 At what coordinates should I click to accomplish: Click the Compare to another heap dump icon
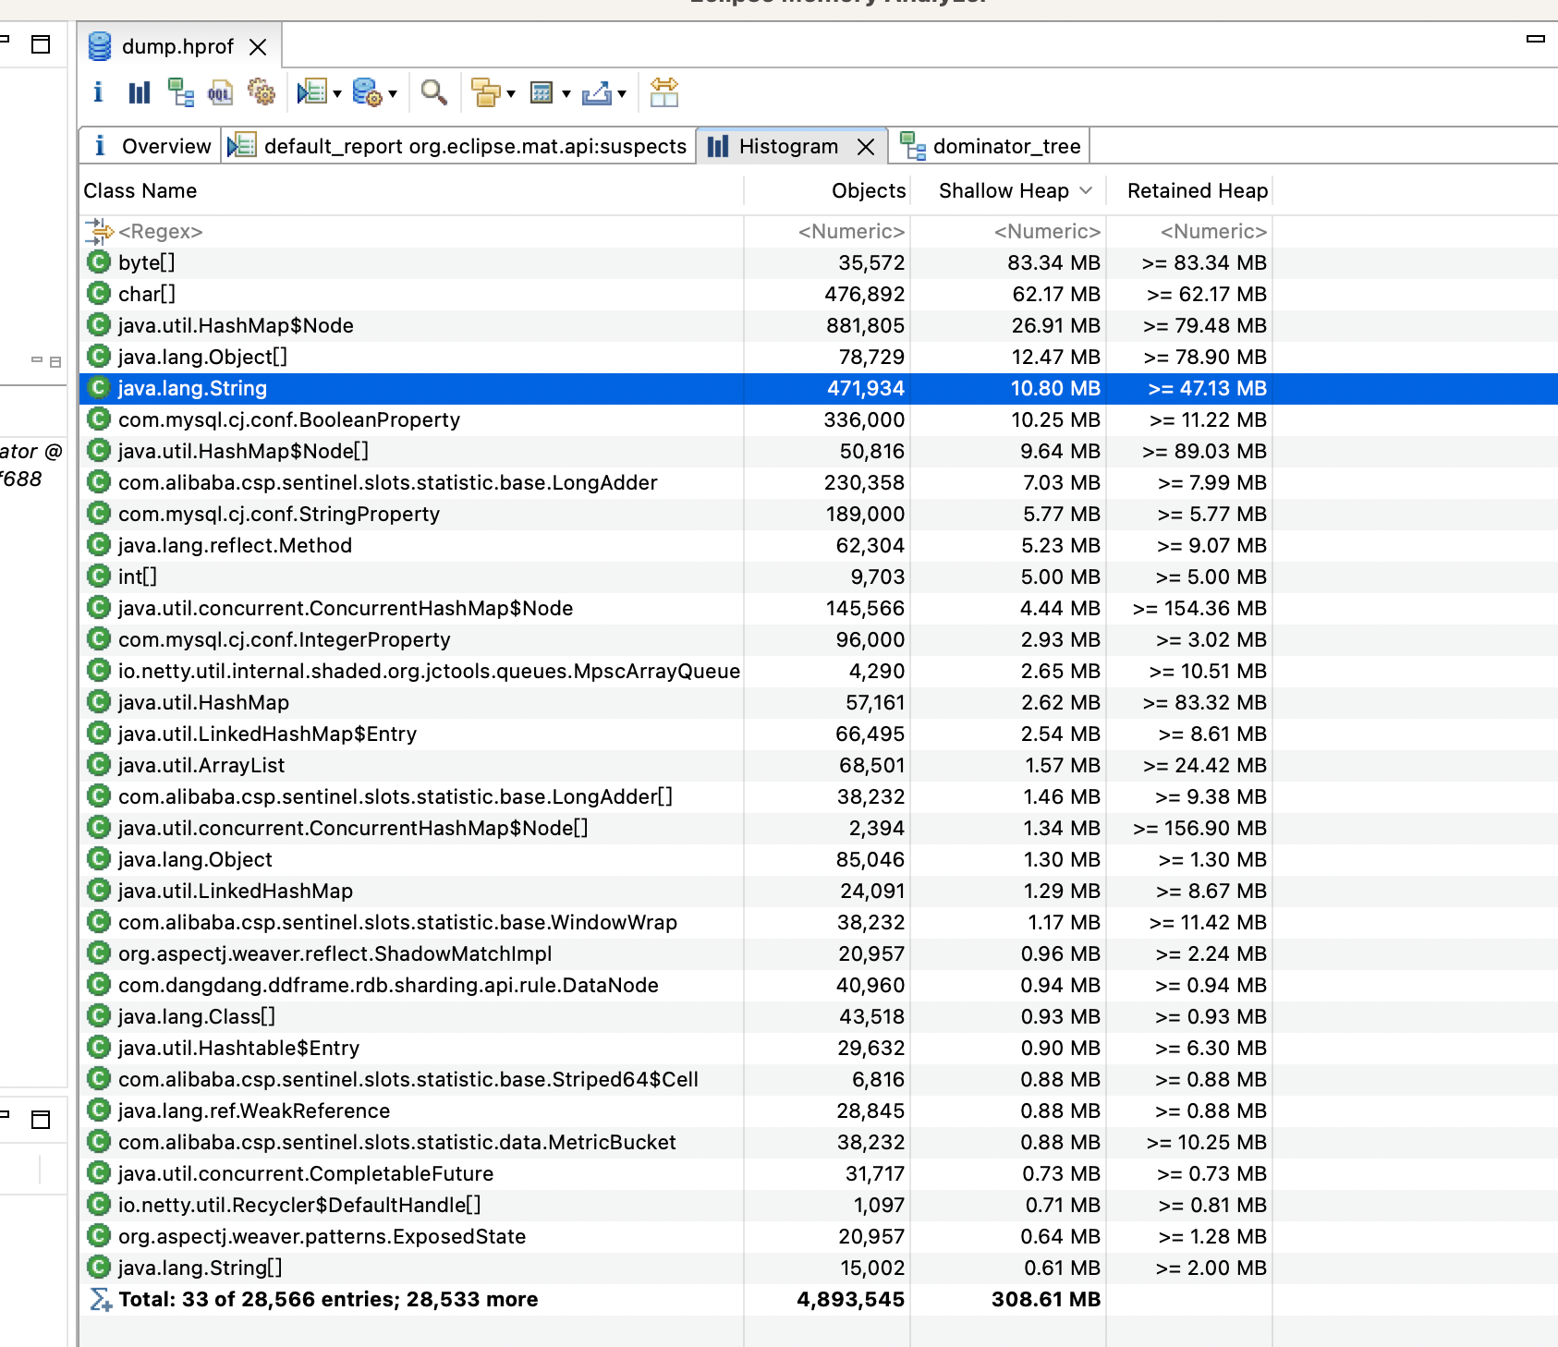point(663,92)
